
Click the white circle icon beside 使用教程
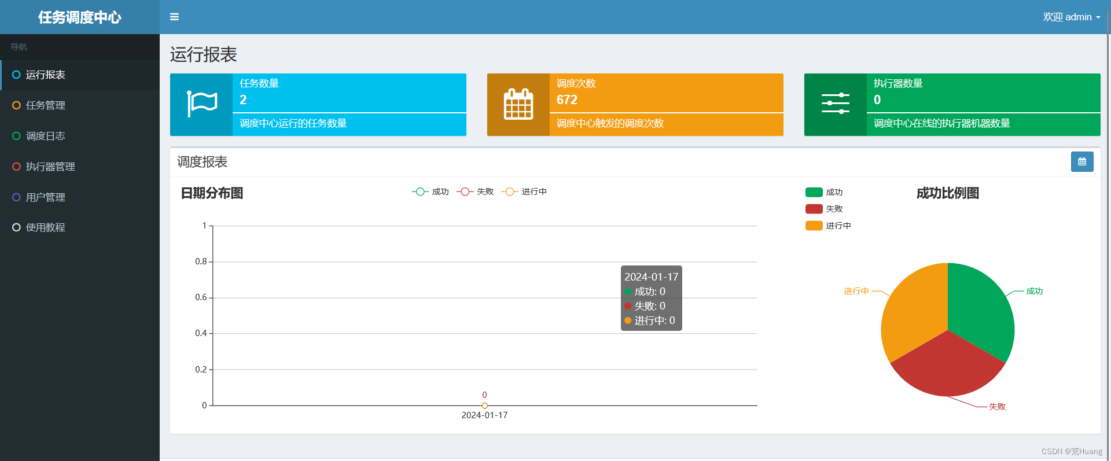click(x=16, y=227)
